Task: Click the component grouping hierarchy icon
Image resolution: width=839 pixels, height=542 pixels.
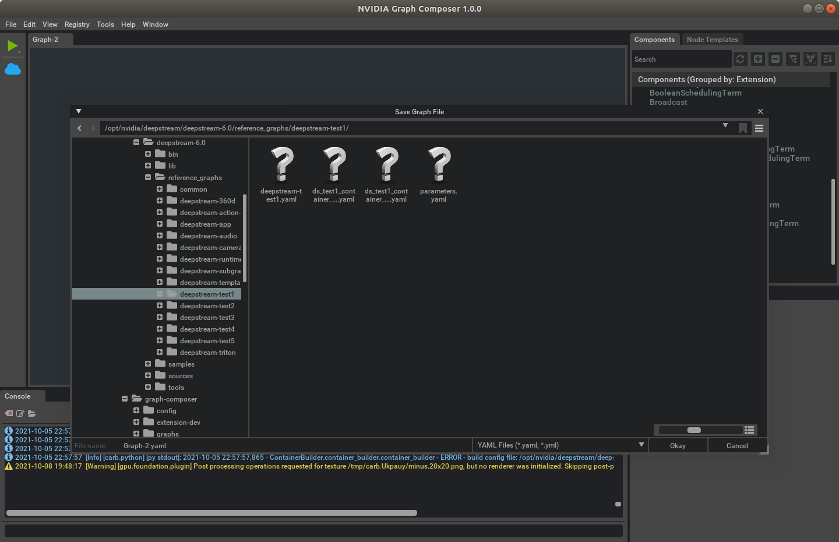Action: [x=793, y=59]
